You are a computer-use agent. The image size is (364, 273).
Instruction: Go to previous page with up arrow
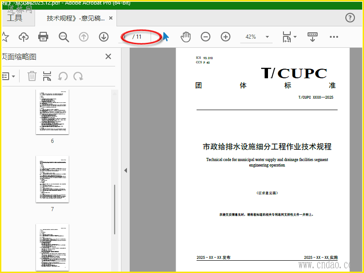point(84,37)
